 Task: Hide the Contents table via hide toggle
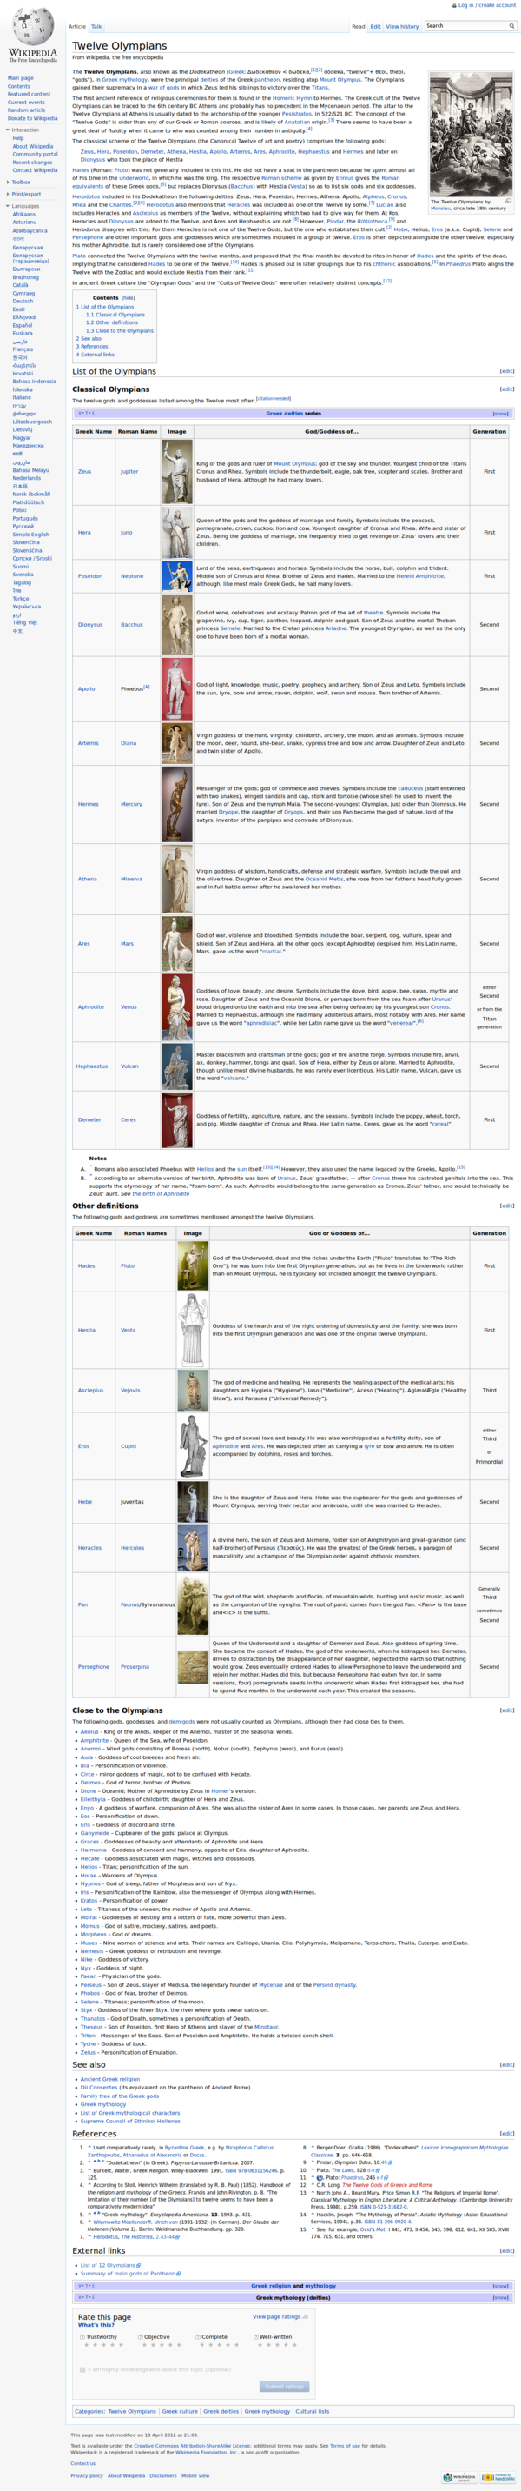(128, 298)
